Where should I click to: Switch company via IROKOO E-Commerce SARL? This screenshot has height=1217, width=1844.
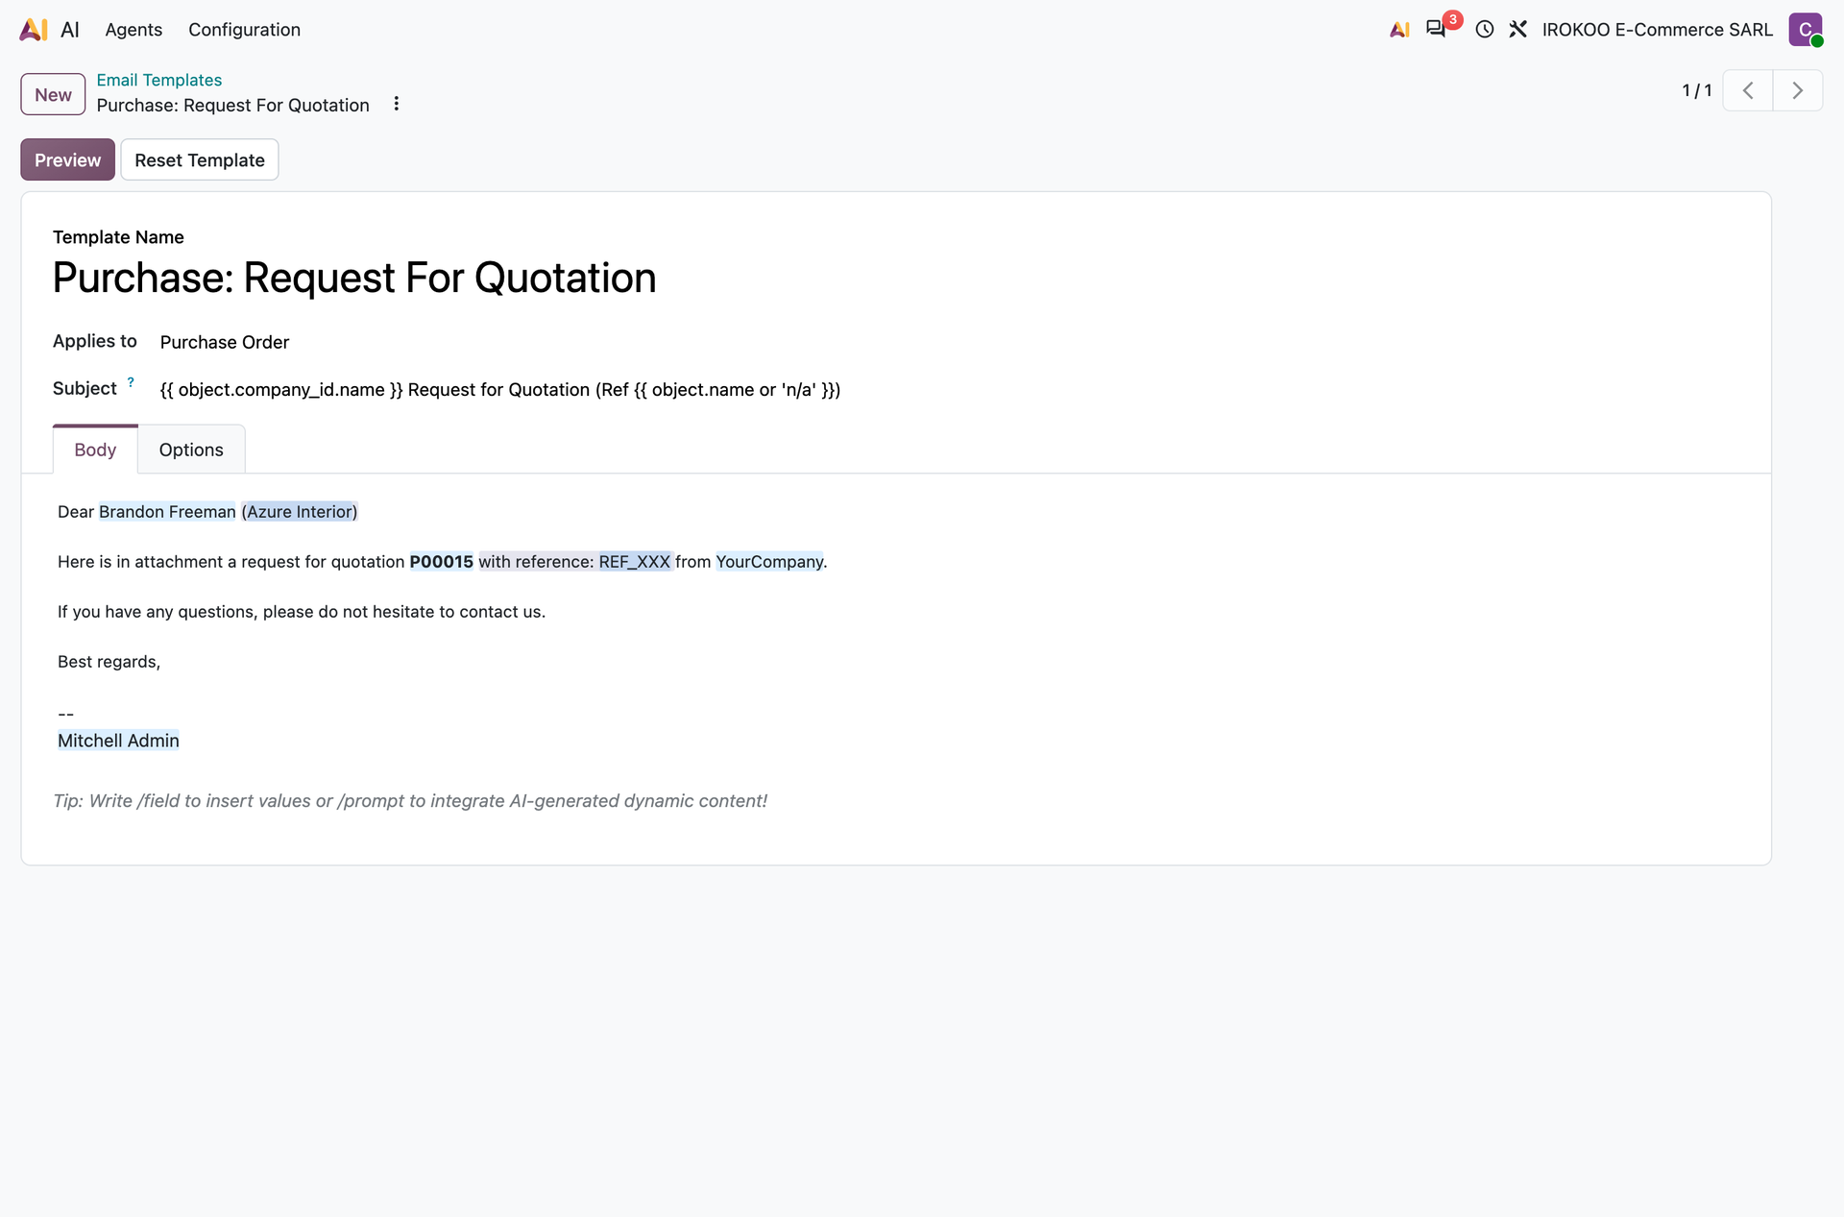[x=1657, y=30]
